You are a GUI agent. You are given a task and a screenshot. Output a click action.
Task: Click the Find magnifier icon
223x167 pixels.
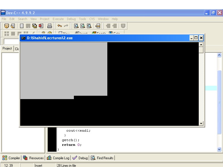tap(76, 26)
